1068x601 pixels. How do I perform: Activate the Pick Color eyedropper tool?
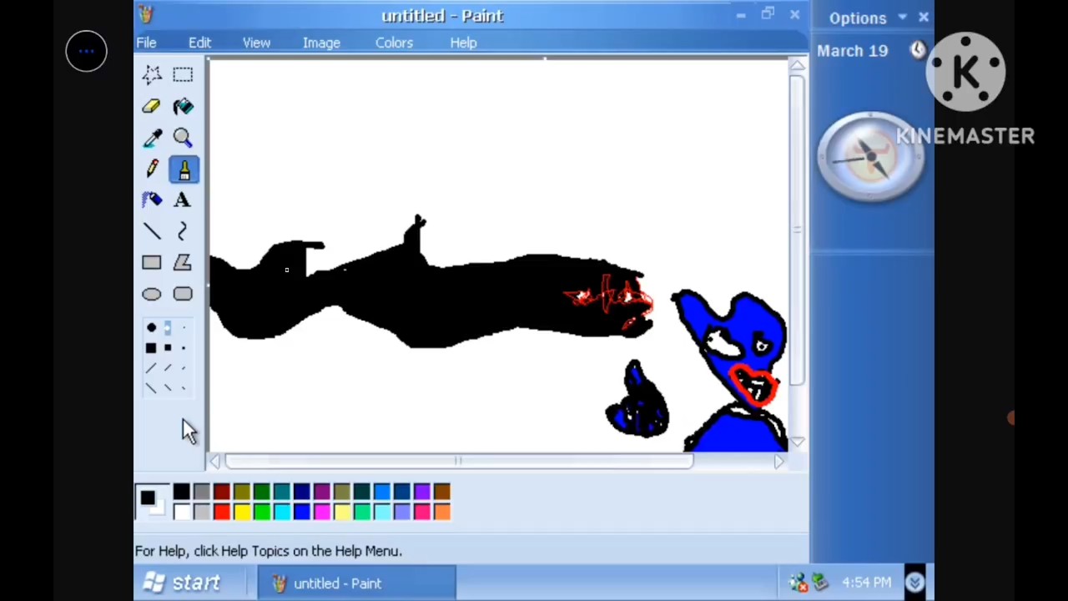pyautogui.click(x=151, y=138)
